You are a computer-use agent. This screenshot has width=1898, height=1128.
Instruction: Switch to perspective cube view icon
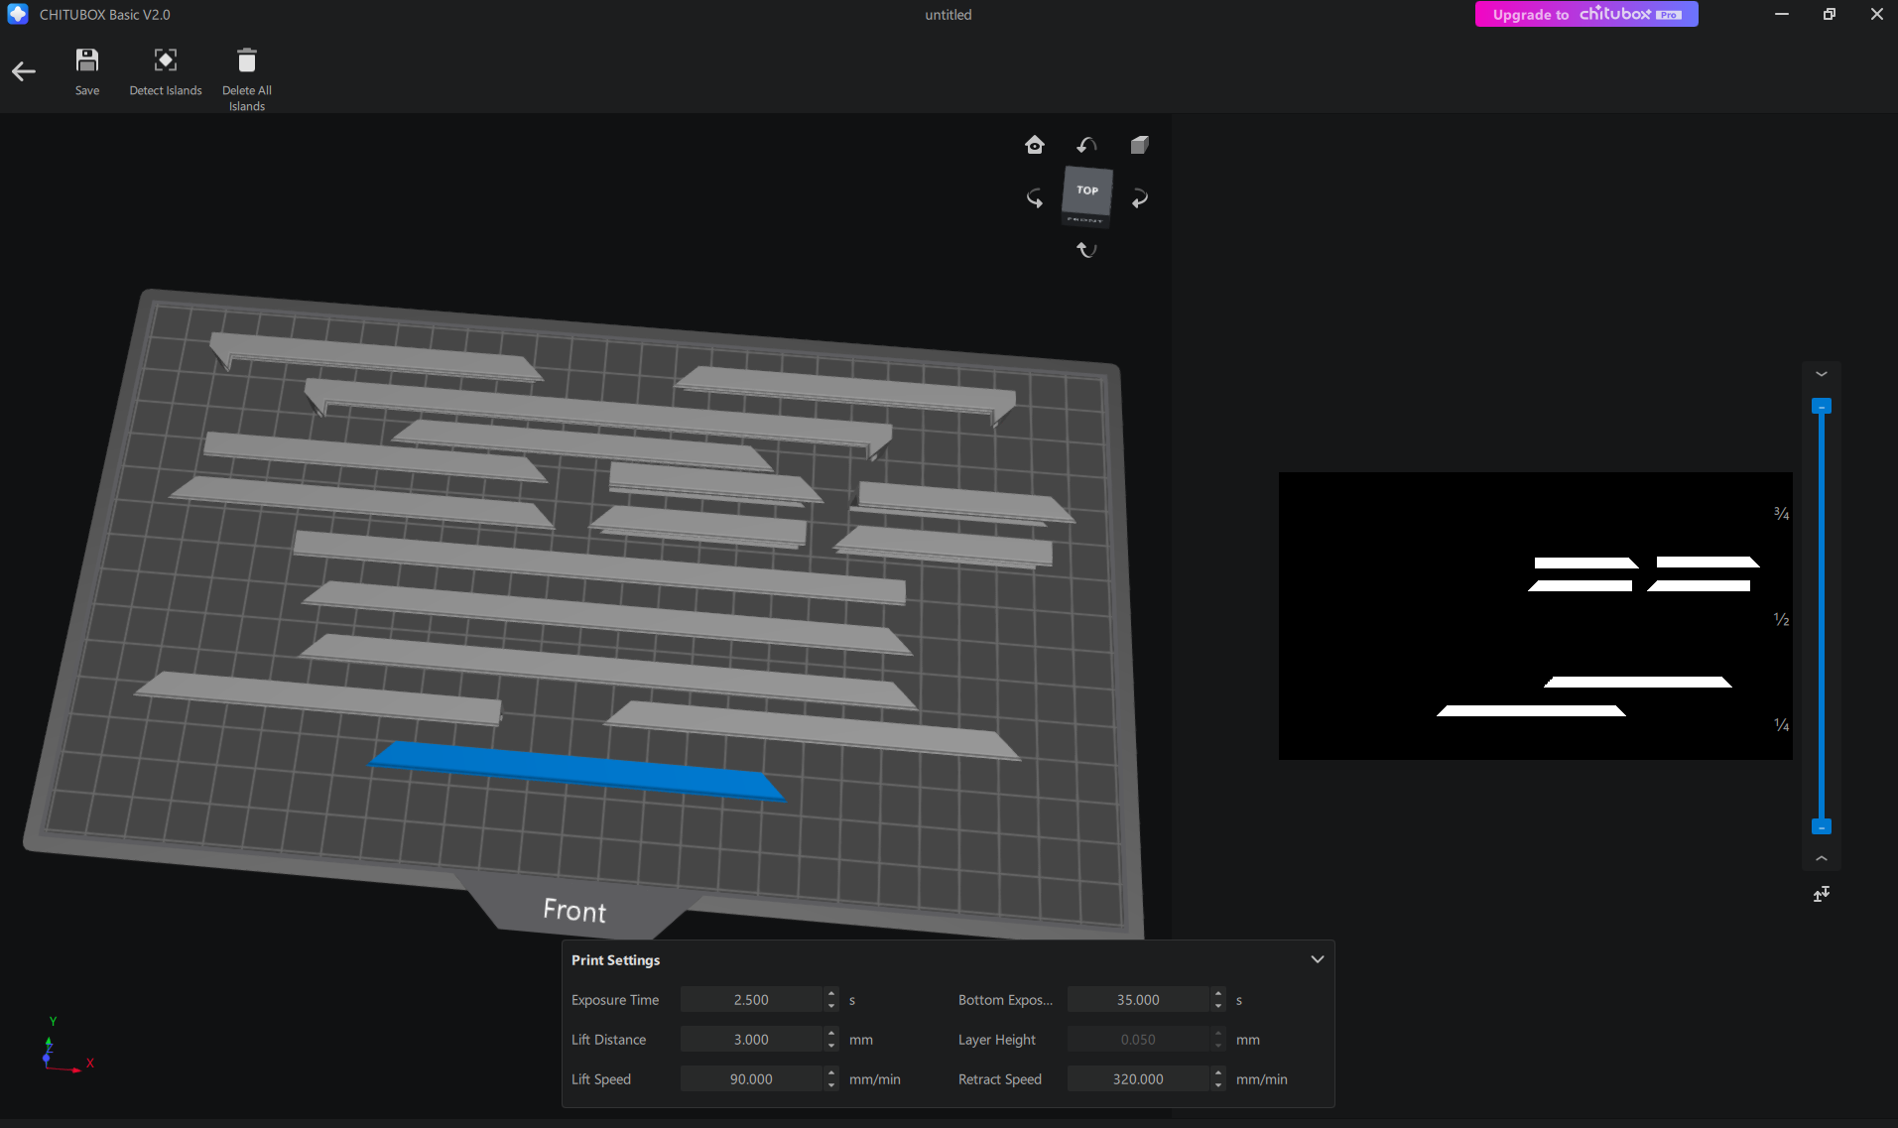1139,145
